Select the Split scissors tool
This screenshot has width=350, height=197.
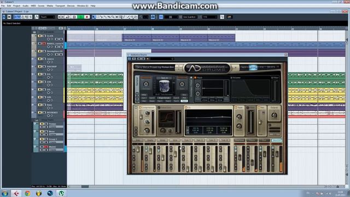pos(102,17)
